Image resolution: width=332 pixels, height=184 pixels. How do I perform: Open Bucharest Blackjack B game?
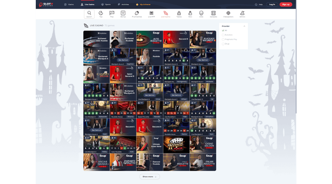point(123,92)
